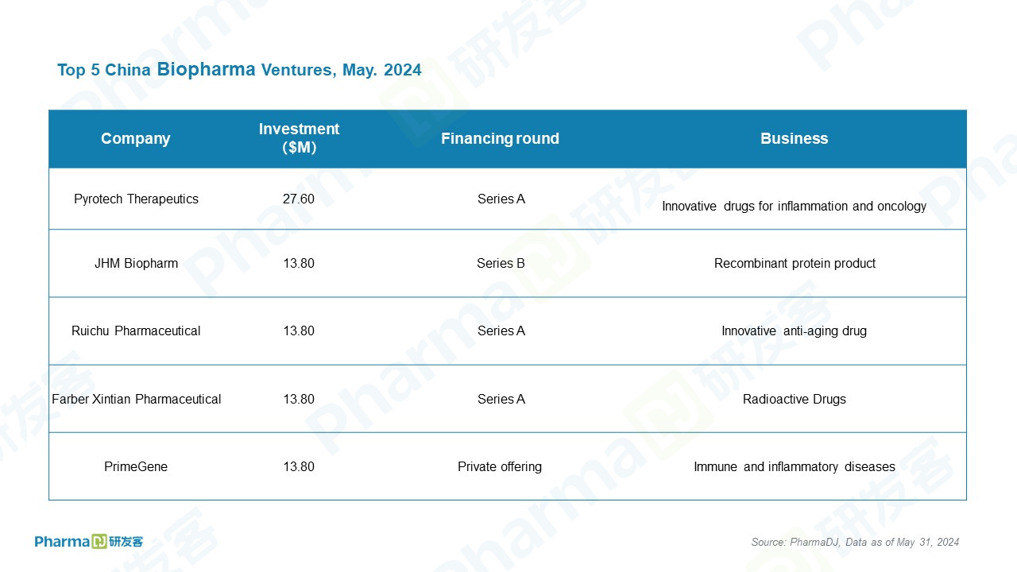
Task: Select the Farber Xintian Pharmaceutical cell
Action: pos(136,399)
